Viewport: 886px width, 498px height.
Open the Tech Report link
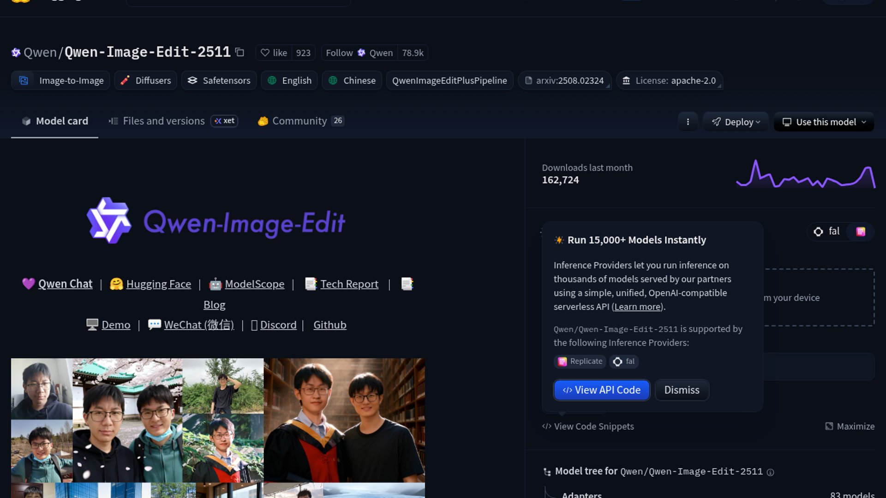pos(349,284)
